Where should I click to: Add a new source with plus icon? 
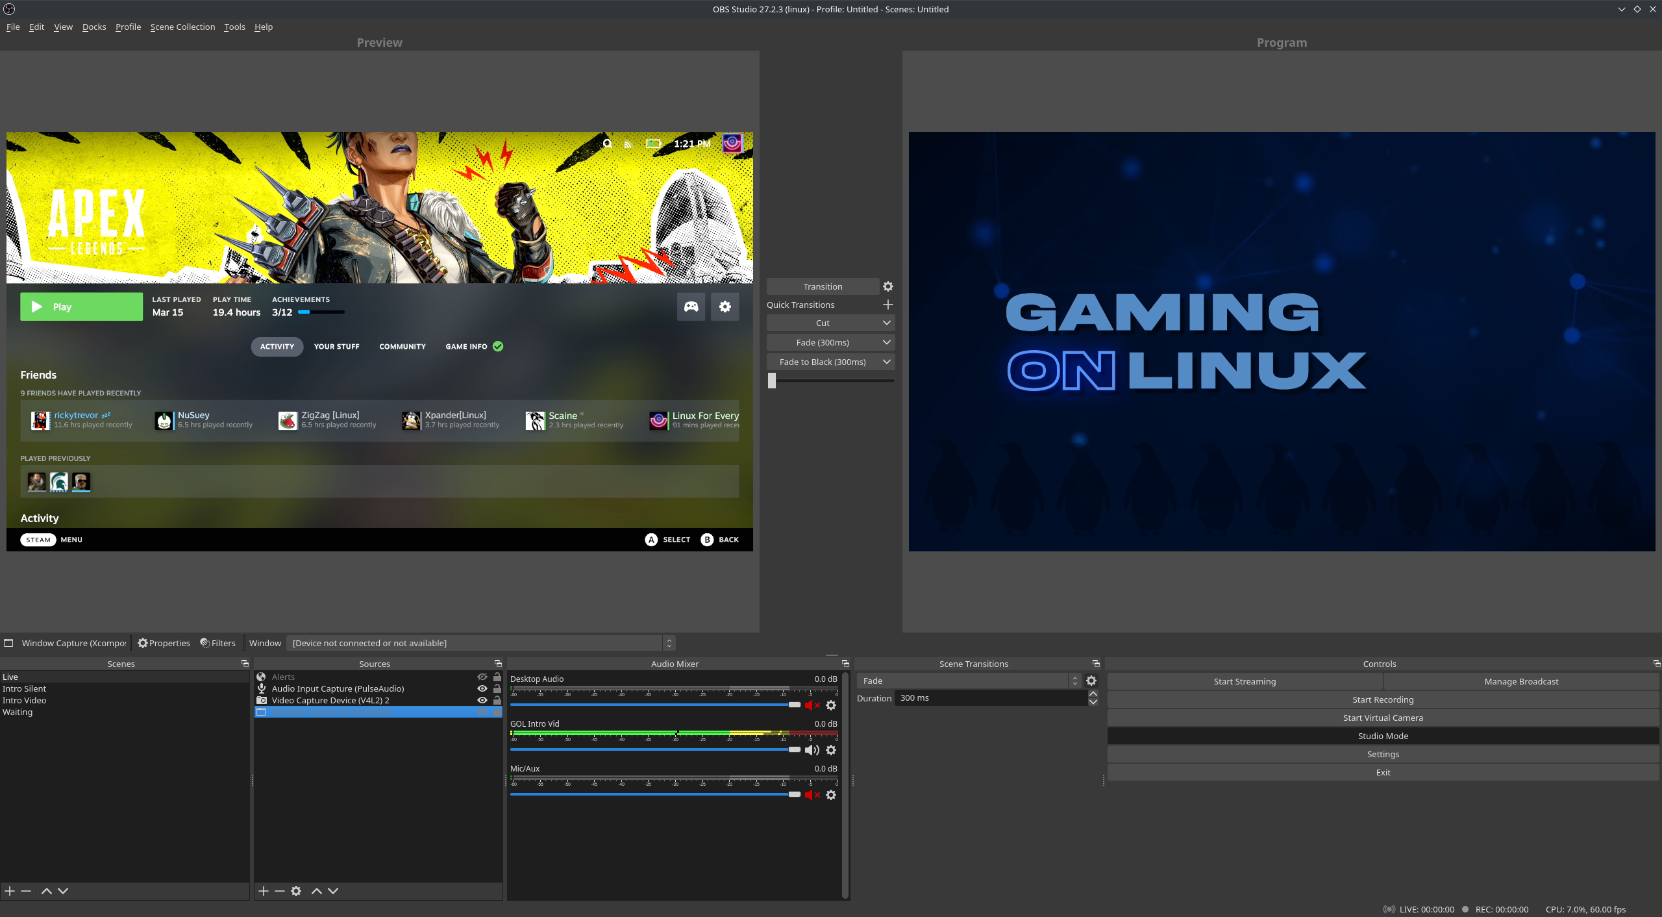pos(263,891)
